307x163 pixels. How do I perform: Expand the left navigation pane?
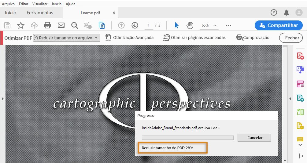pyautogui.click(x=2, y=99)
